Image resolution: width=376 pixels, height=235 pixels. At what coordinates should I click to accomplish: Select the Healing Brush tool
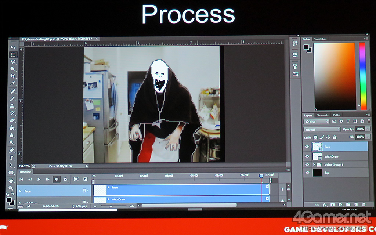pyautogui.click(x=13, y=91)
